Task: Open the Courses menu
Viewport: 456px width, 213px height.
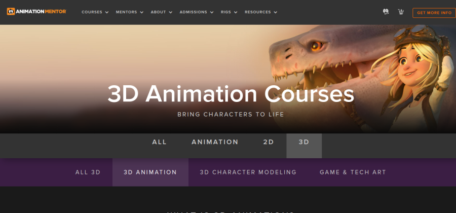Action: [92, 12]
